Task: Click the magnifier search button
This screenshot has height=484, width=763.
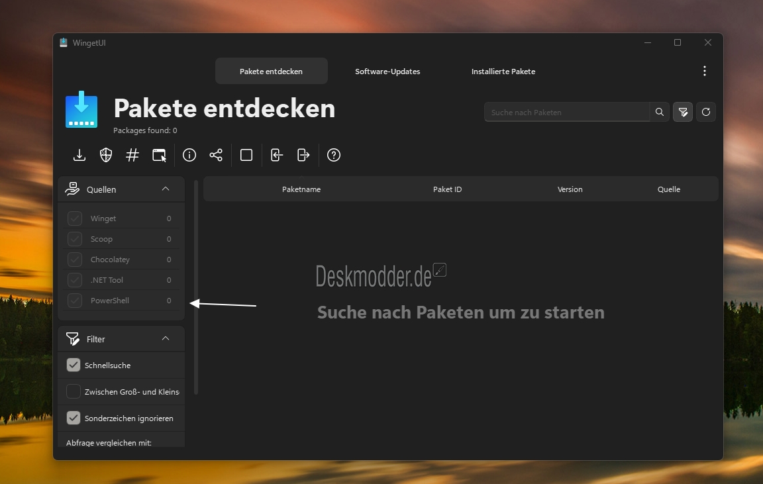Action: point(660,112)
